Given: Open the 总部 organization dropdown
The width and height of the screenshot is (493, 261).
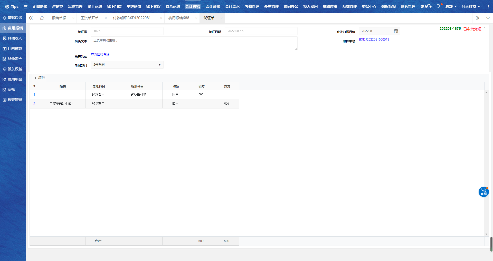Looking at the screenshot, I should (x=451, y=6).
